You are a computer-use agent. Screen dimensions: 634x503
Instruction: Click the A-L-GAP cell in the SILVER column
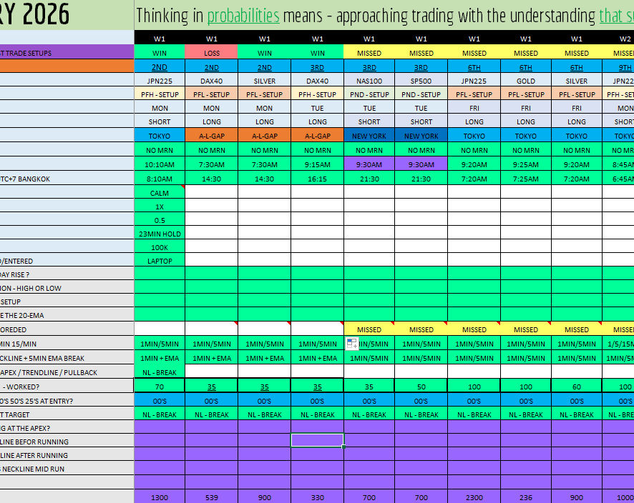pos(265,136)
